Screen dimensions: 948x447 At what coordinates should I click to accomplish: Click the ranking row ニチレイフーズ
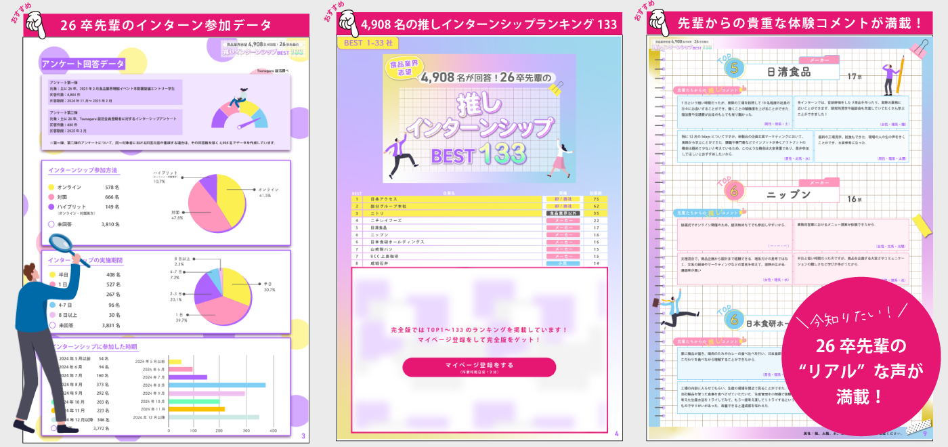tap(479, 221)
